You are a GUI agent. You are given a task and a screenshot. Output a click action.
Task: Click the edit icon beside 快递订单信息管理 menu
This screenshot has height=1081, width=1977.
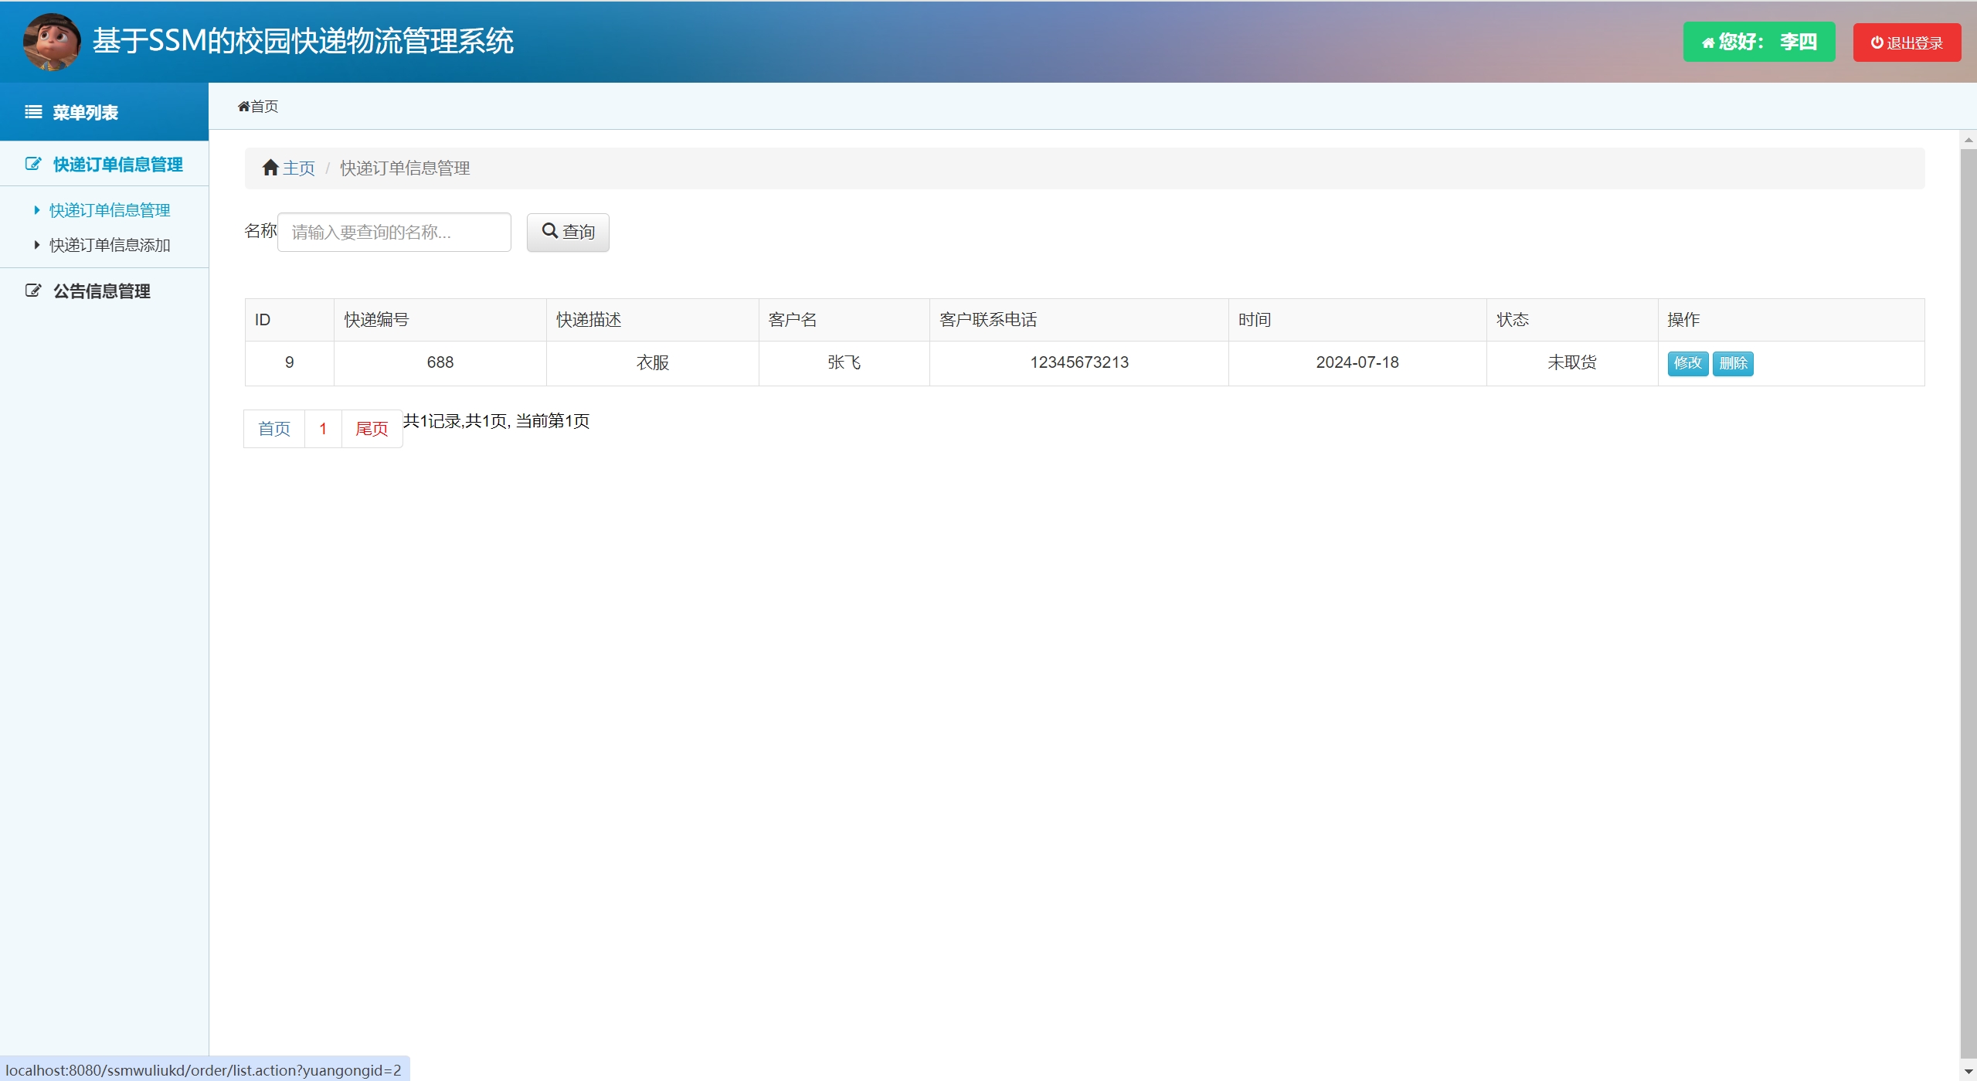pos(33,164)
